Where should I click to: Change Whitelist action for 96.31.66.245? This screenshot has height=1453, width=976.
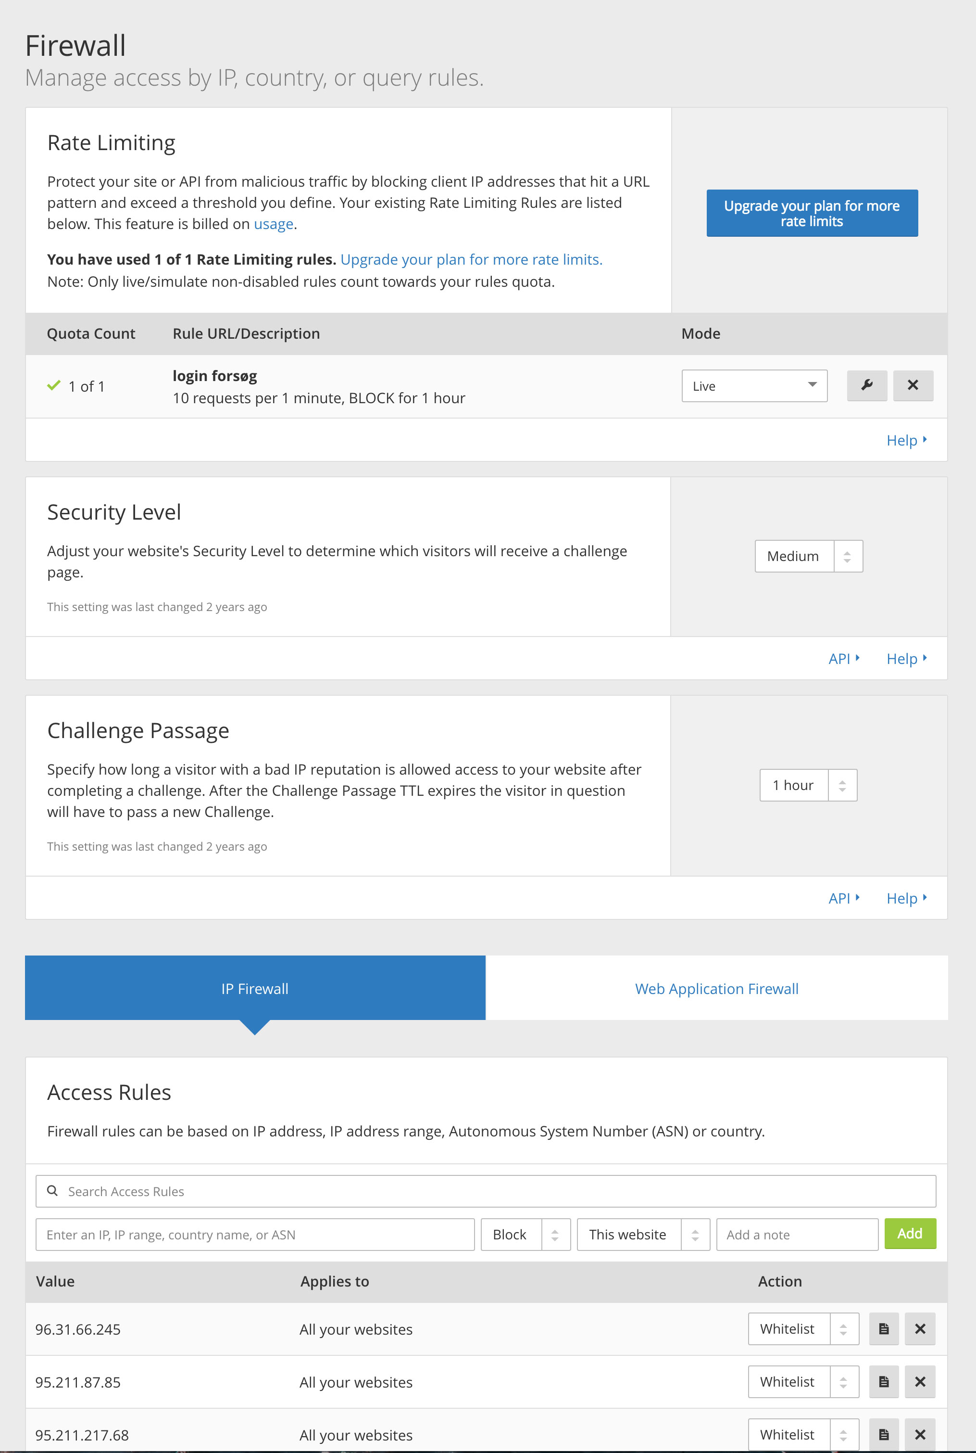click(x=803, y=1329)
